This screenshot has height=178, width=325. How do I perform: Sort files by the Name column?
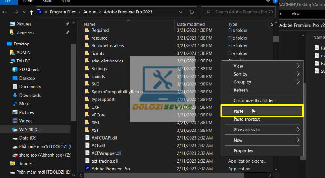pyautogui.click(x=90, y=24)
